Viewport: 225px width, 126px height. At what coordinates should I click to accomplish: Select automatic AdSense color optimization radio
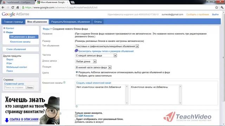77,72
